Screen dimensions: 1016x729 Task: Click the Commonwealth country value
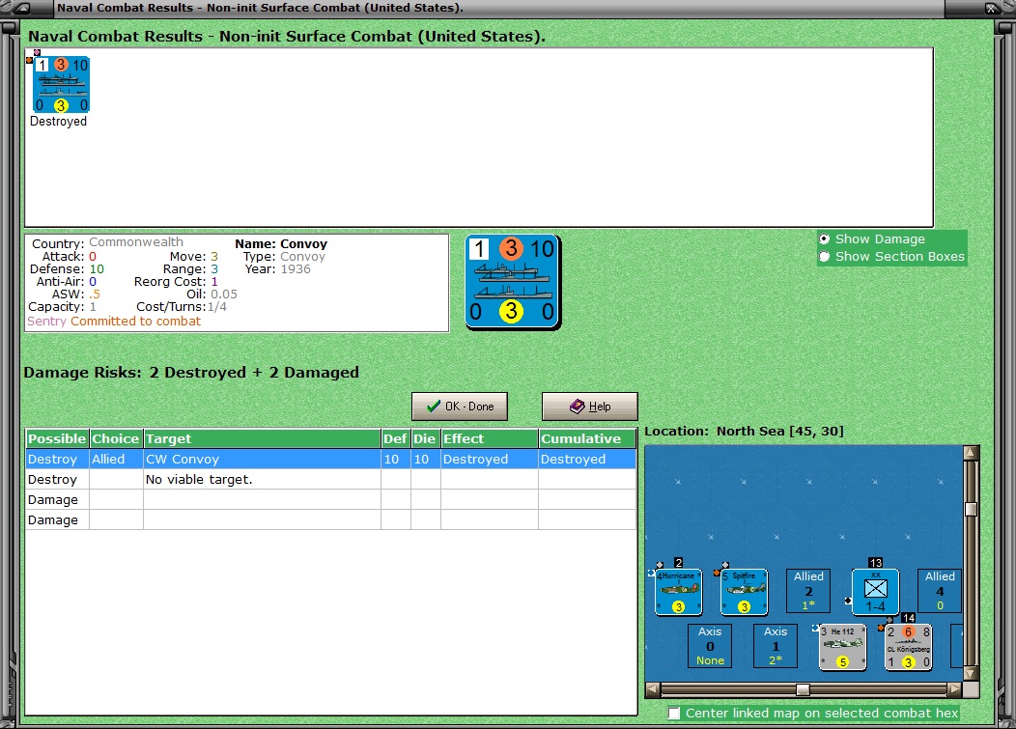point(136,241)
